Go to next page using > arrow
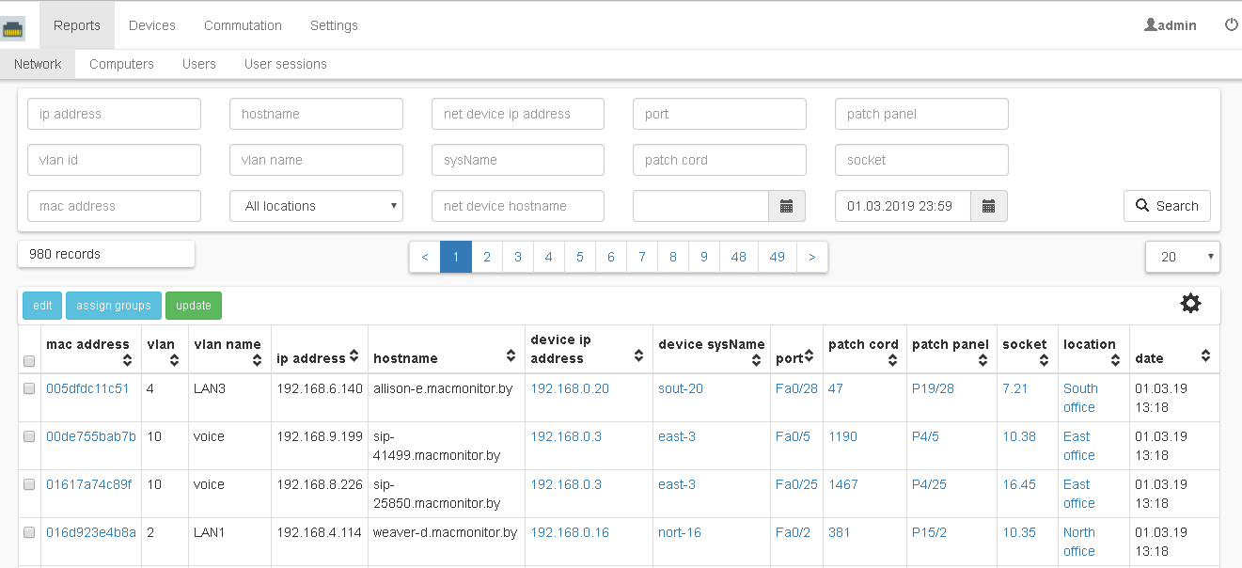 811,257
